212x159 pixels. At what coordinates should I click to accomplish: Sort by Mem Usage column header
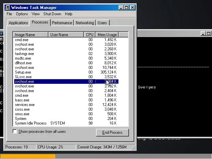(x=107, y=35)
